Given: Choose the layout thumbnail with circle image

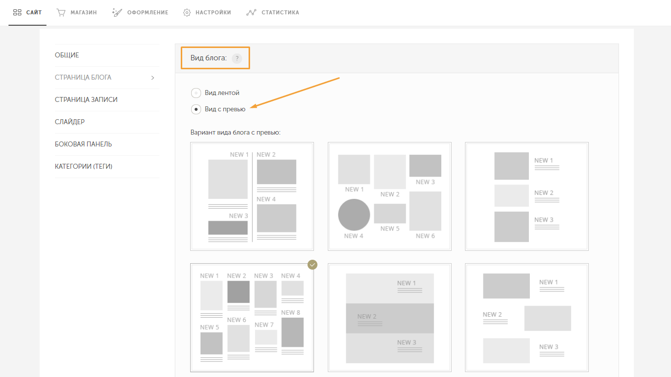Looking at the screenshot, I should coord(390,196).
